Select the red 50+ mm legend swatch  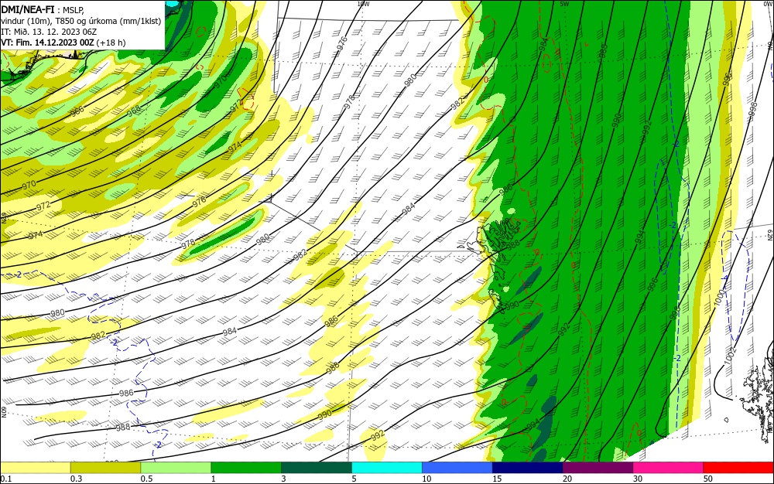tap(738, 468)
